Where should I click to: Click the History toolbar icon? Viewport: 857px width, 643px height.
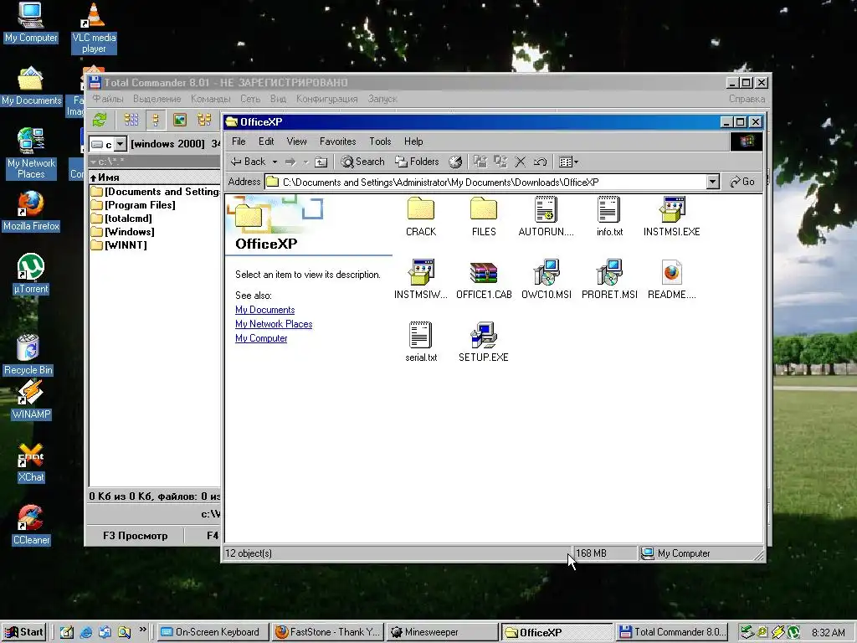(x=455, y=162)
